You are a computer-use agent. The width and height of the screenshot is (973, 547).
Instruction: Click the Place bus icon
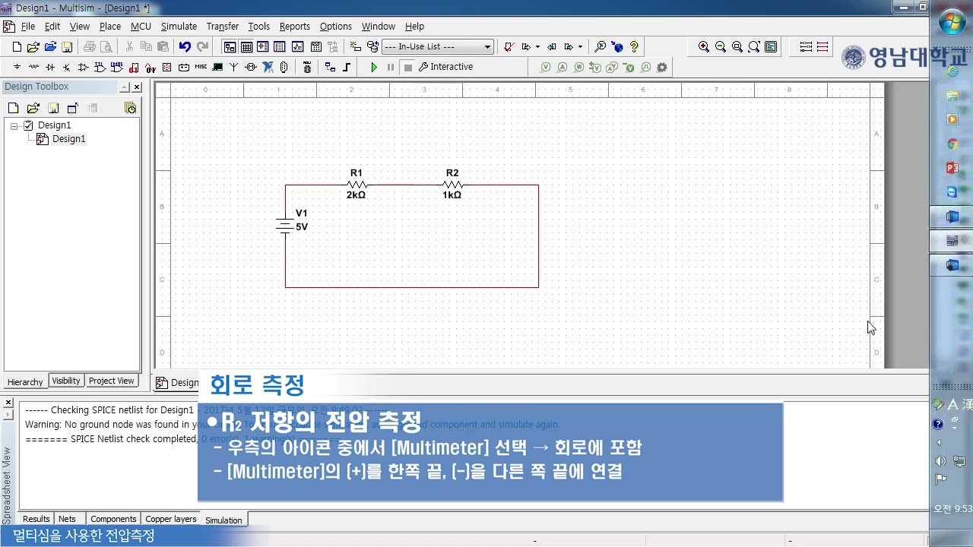[347, 67]
